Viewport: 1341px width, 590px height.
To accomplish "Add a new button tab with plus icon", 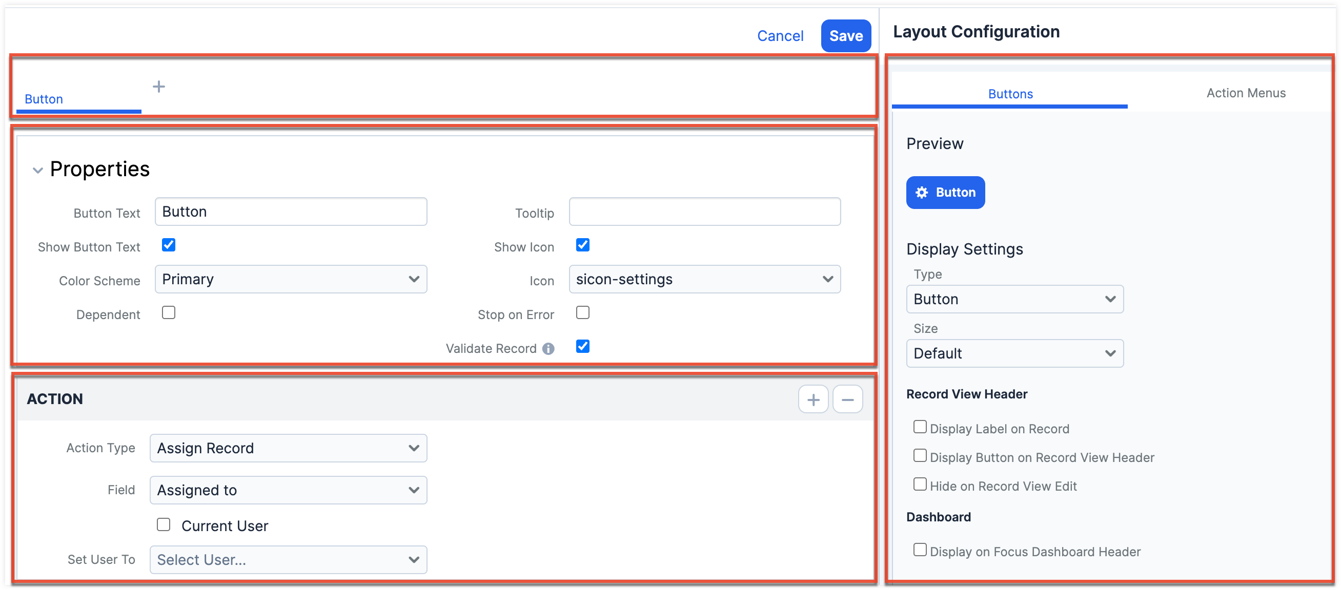I will pos(159,87).
